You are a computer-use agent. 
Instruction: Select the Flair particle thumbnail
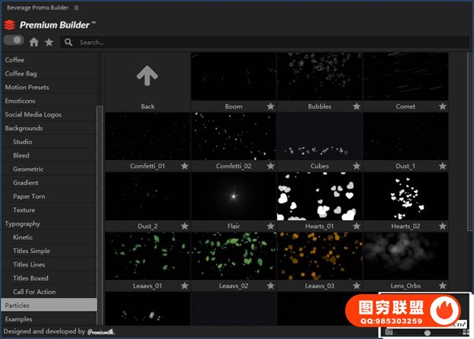[233, 196]
